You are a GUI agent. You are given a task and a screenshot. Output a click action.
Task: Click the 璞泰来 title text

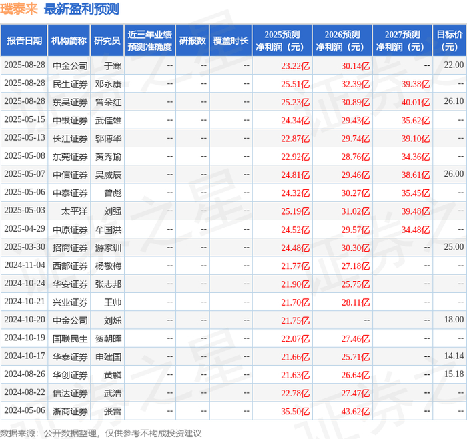(19, 9)
